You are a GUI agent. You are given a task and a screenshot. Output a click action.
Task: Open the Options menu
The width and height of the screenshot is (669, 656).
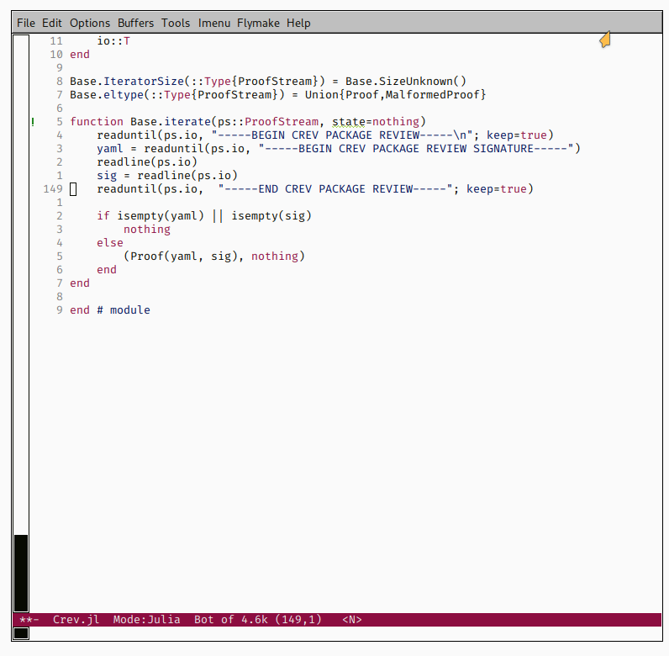pyautogui.click(x=90, y=23)
